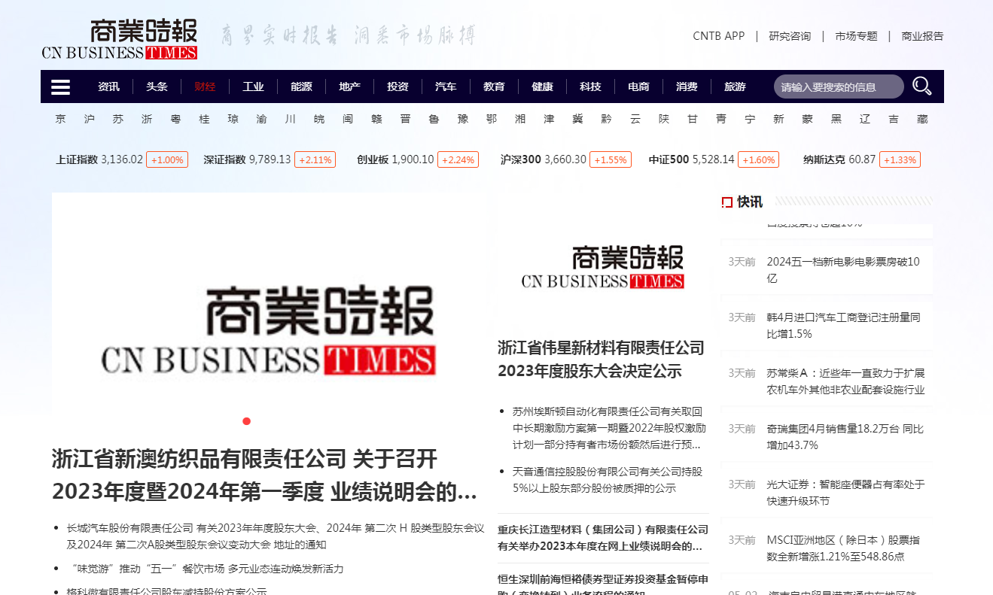Click the red square 快讯 icon
Viewport: 993px width, 595px height.
[x=726, y=202]
